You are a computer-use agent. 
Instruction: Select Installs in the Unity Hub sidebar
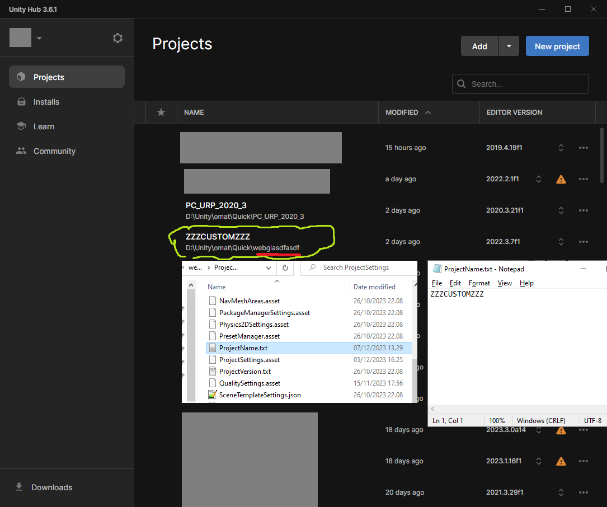point(46,102)
